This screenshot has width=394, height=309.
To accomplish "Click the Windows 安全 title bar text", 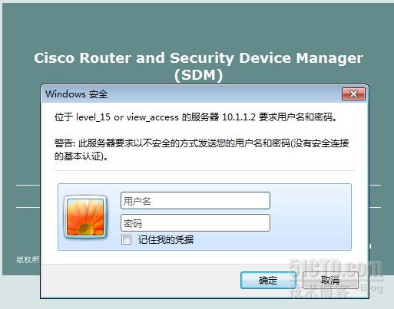I will [76, 94].
